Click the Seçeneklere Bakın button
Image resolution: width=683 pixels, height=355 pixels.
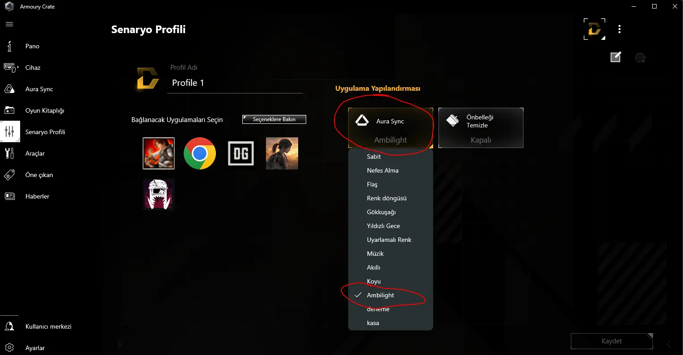point(274,119)
